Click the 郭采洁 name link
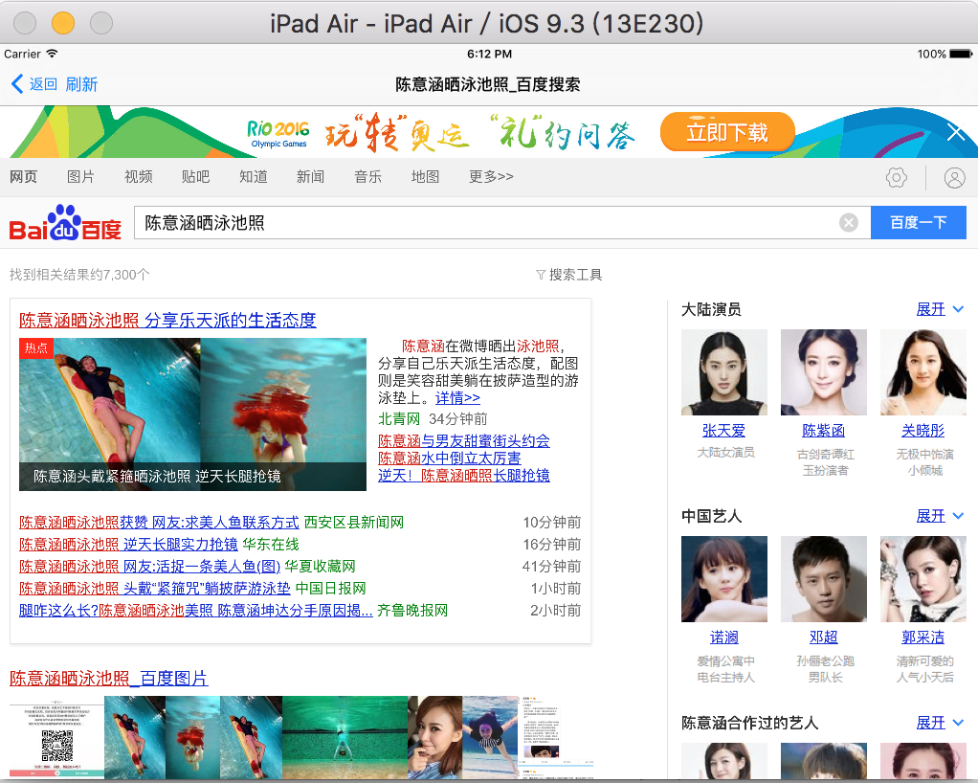The height and width of the screenshot is (783, 978). (x=923, y=637)
